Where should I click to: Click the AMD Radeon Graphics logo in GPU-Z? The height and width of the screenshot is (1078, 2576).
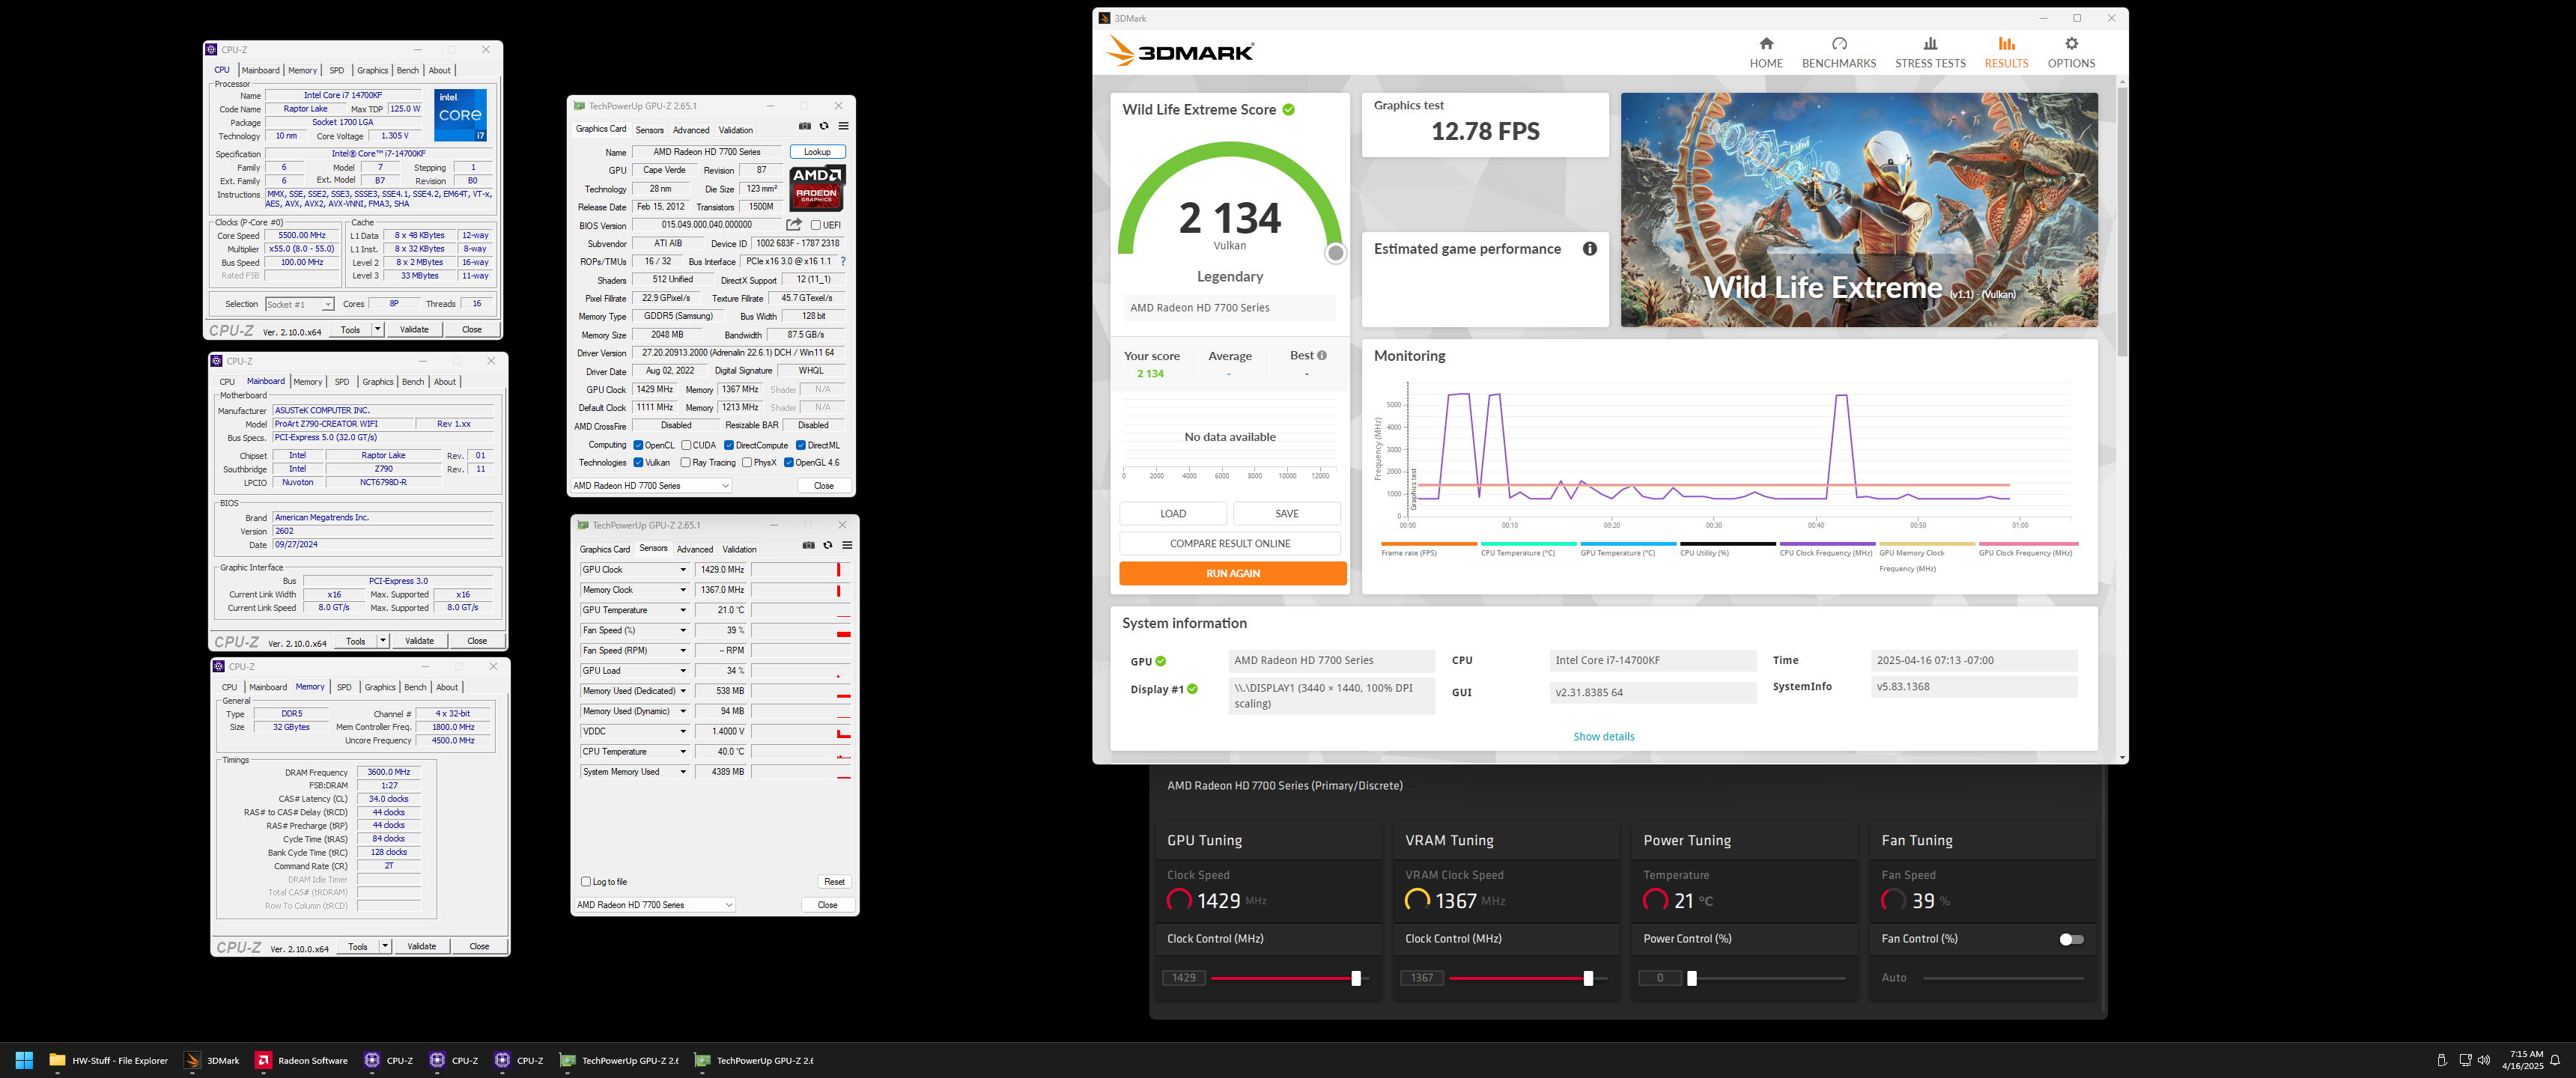817,188
